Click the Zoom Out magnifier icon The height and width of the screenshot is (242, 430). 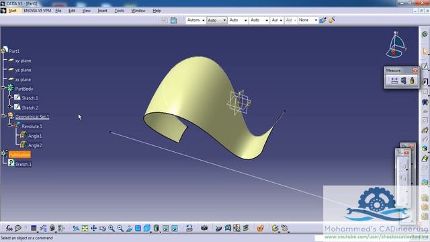[120, 229]
